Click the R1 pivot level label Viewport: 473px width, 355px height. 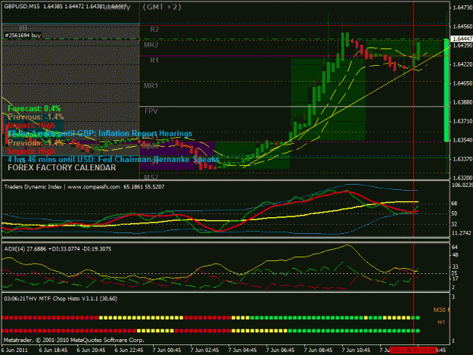pos(154,61)
